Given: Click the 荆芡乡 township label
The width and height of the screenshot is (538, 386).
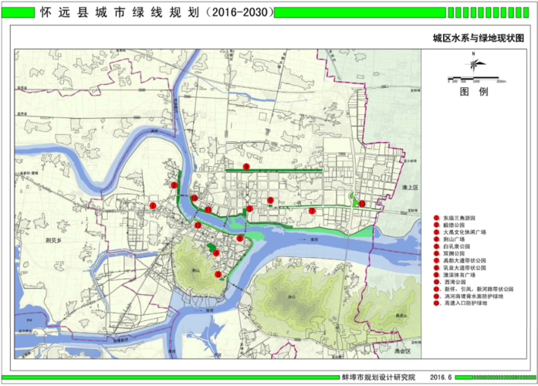Looking at the screenshot, I should tap(53, 240).
